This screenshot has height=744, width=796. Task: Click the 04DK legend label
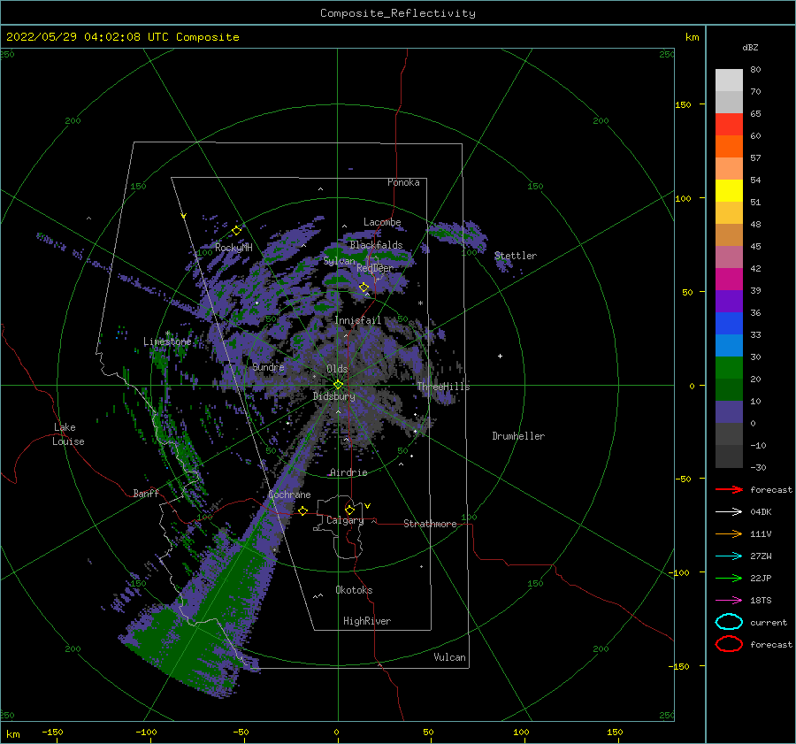click(x=761, y=512)
